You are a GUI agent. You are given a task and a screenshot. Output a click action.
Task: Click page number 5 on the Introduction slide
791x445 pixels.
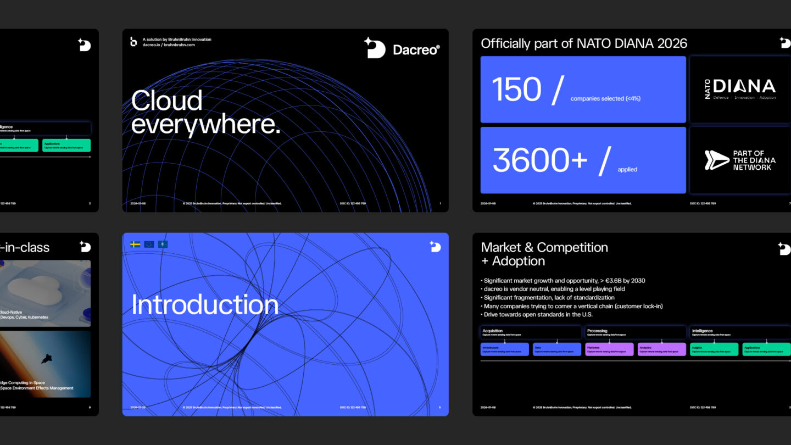[440, 408]
